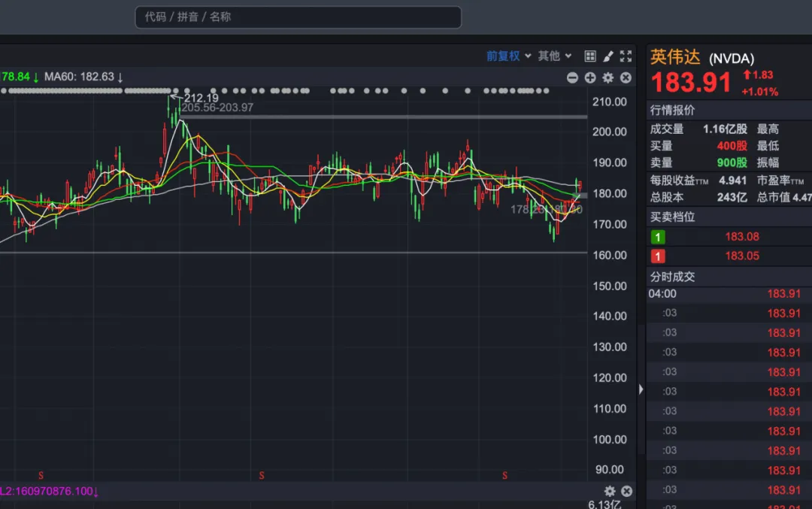Click the 1.16亿股 volume value
This screenshot has height=509, width=812.
(725, 129)
